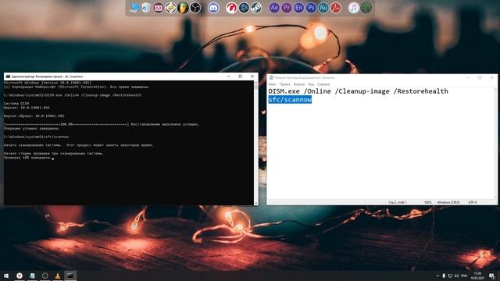Screen dimensions: 500x281
Task: Open Notepad Файл menu
Action: click(272, 84)
